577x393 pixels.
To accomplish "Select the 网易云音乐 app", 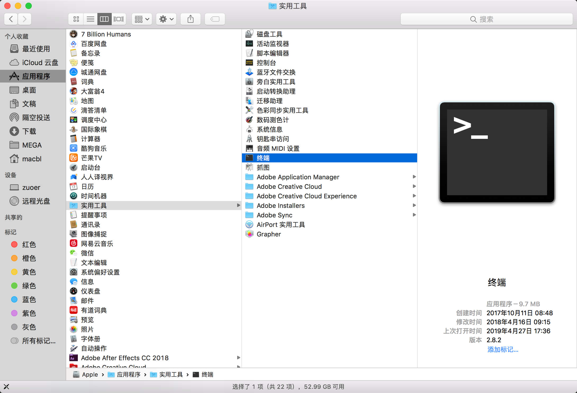I will coord(154,244).
